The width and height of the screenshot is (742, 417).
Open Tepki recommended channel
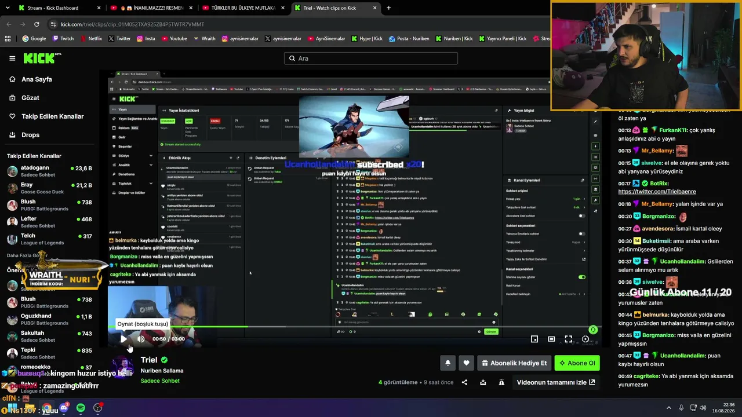50,353
